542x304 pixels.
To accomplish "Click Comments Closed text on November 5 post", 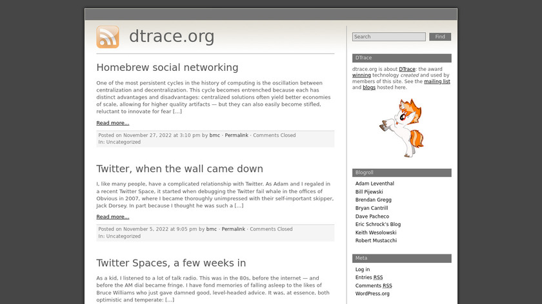I will (272, 229).
